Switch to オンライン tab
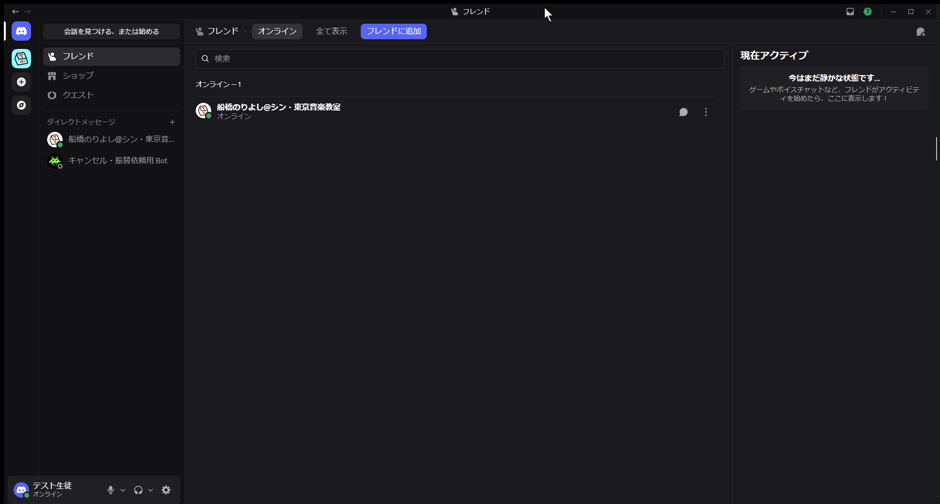 coord(277,31)
